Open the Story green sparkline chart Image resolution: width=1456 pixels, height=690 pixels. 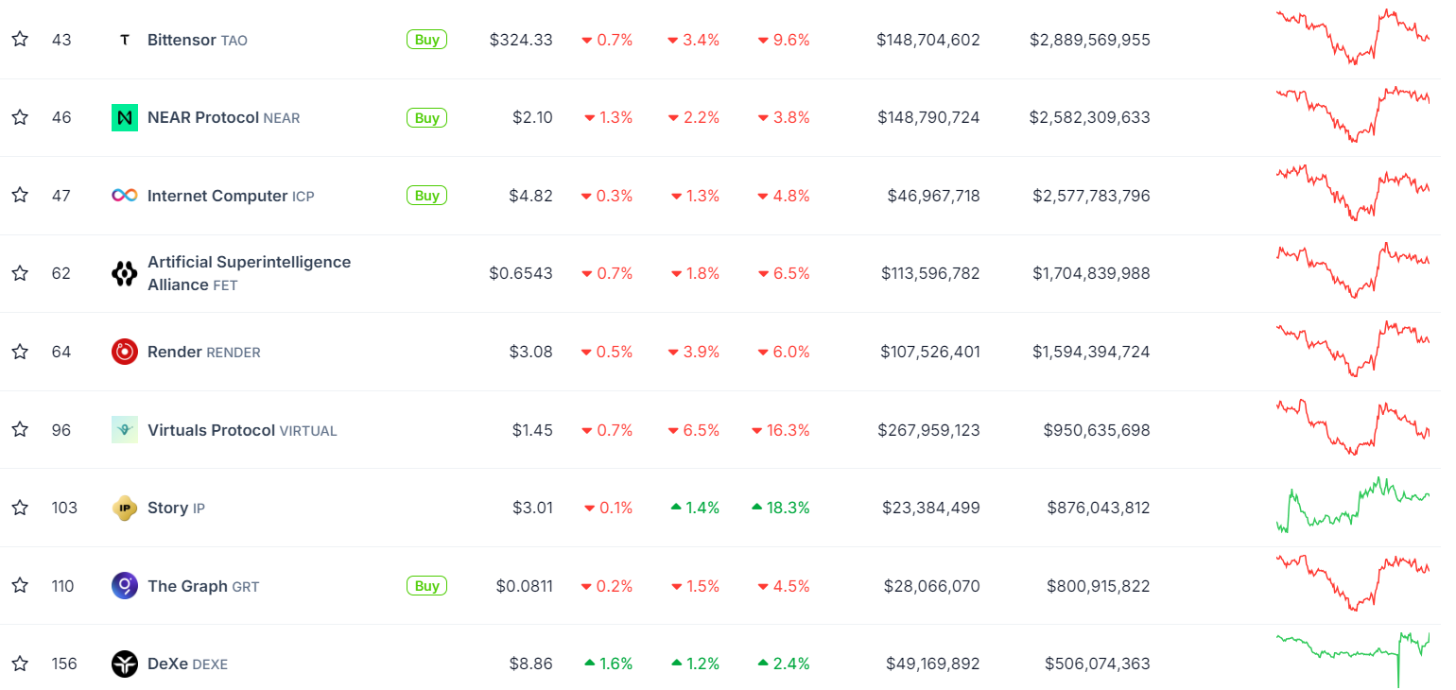(x=1352, y=506)
